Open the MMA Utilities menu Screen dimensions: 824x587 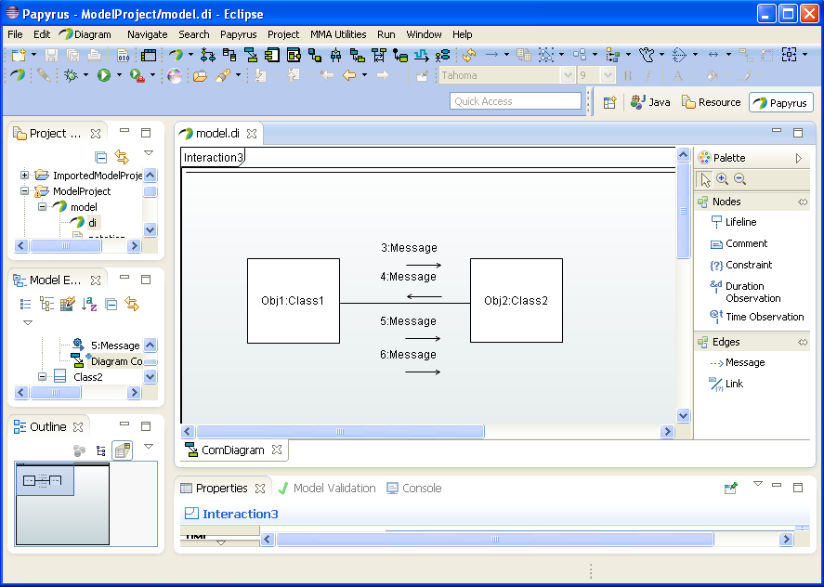[338, 34]
